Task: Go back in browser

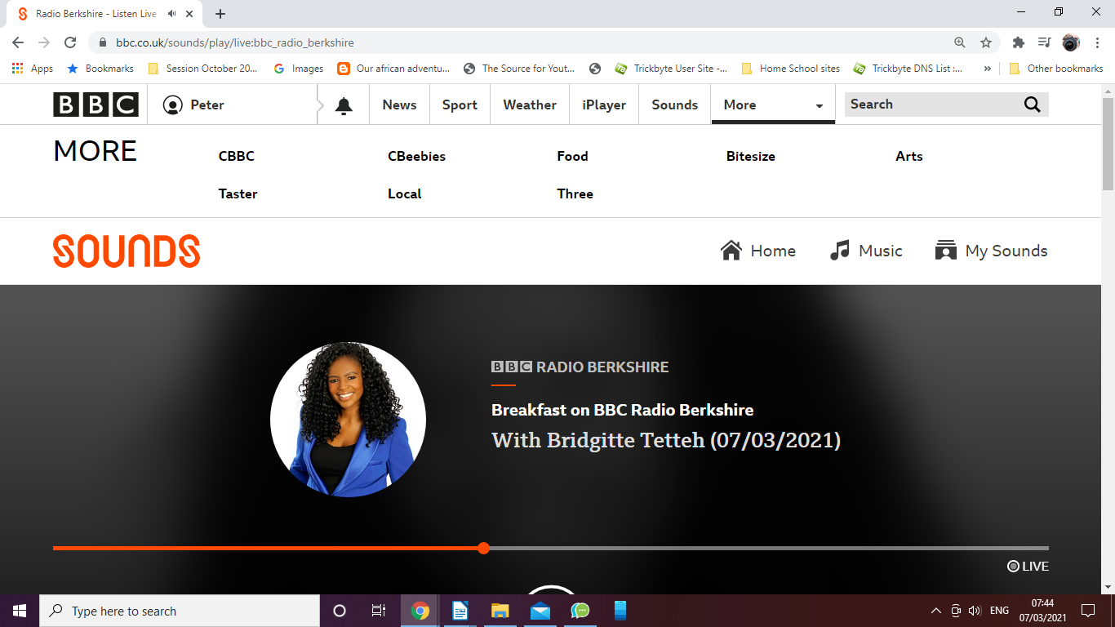Action: [x=18, y=42]
